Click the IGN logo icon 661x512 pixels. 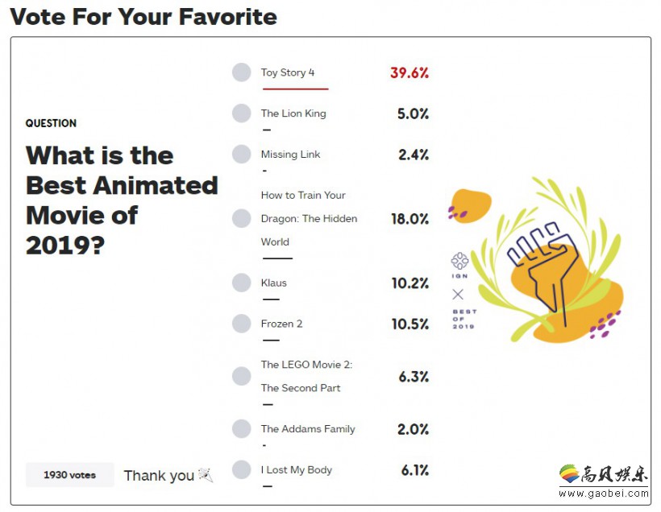(459, 261)
